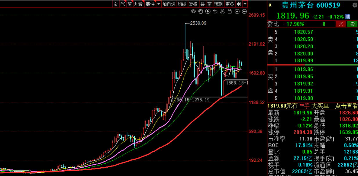Click the 开盘 value 1826.60
The width and height of the screenshot is (358, 176).
pos(348,113)
